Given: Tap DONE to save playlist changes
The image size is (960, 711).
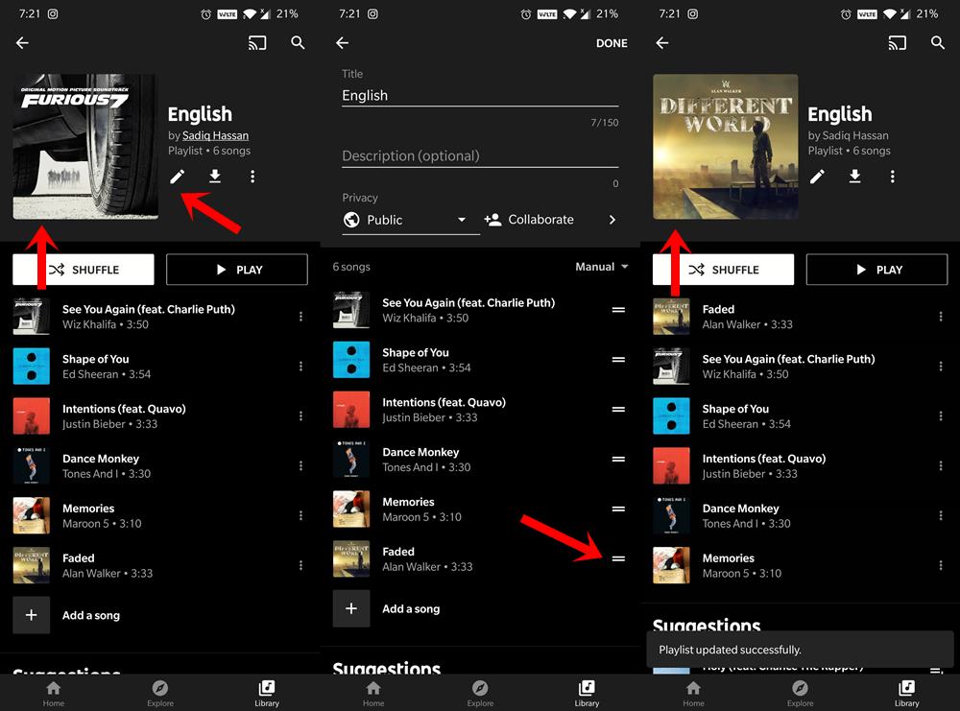Looking at the screenshot, I should point(612,42).
